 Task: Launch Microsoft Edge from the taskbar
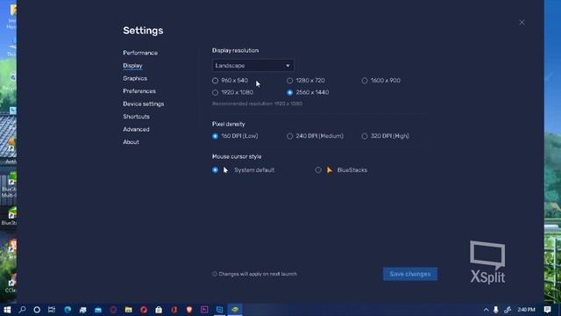coord(67,310)
